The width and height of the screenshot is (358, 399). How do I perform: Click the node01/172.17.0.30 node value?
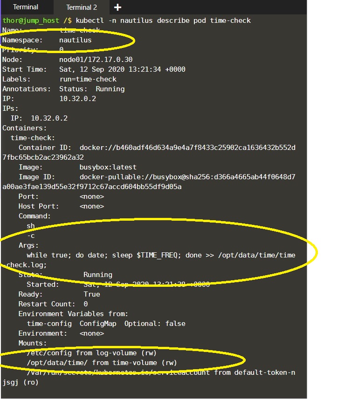click(96, 60)
